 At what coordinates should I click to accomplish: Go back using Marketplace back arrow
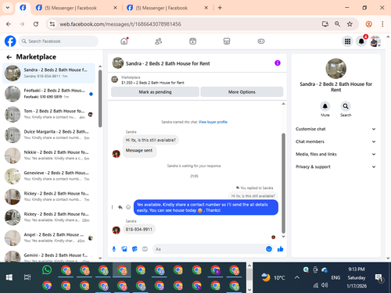9,57
